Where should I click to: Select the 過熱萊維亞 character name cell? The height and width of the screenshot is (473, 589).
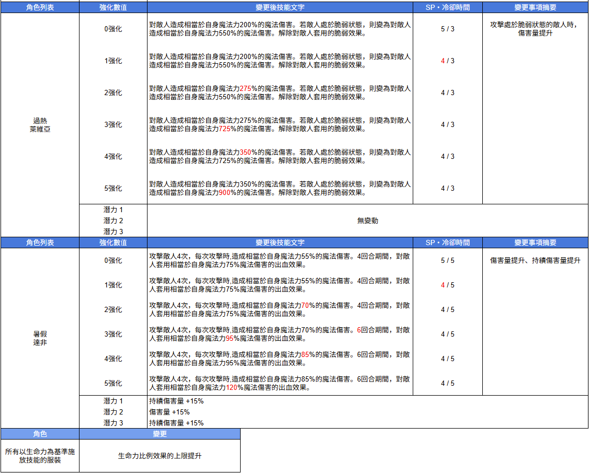point(40,125)
